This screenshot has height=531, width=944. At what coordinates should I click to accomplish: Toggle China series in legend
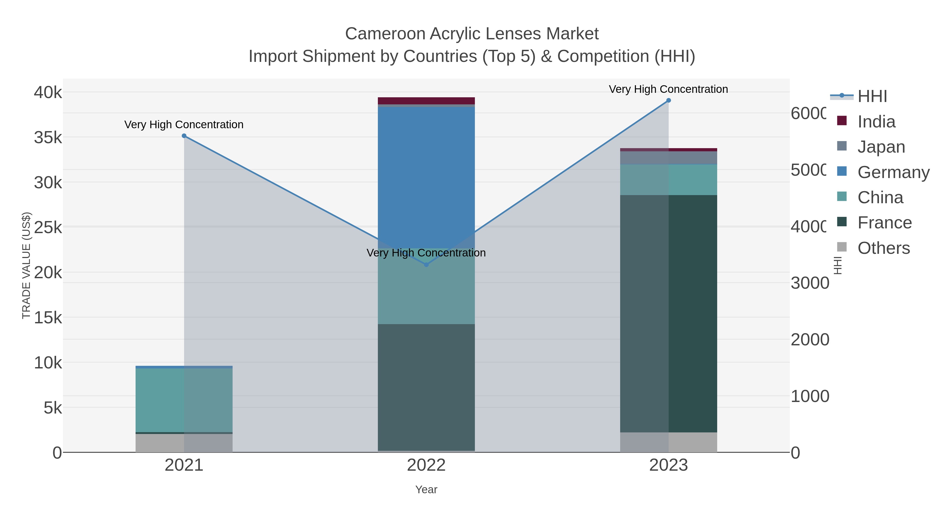(870, 197)
